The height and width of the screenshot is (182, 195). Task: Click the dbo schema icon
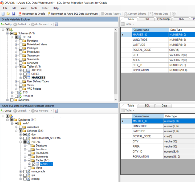coord(29,134)
